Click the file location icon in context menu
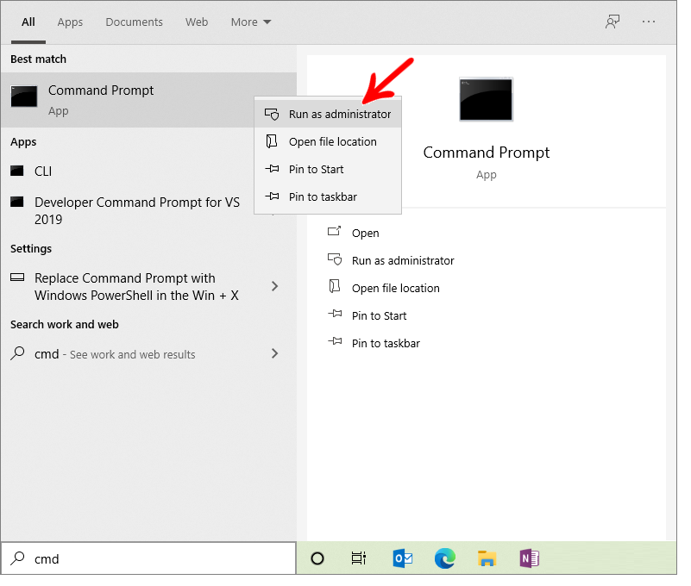Screen dimensions: 691x586 272,141
